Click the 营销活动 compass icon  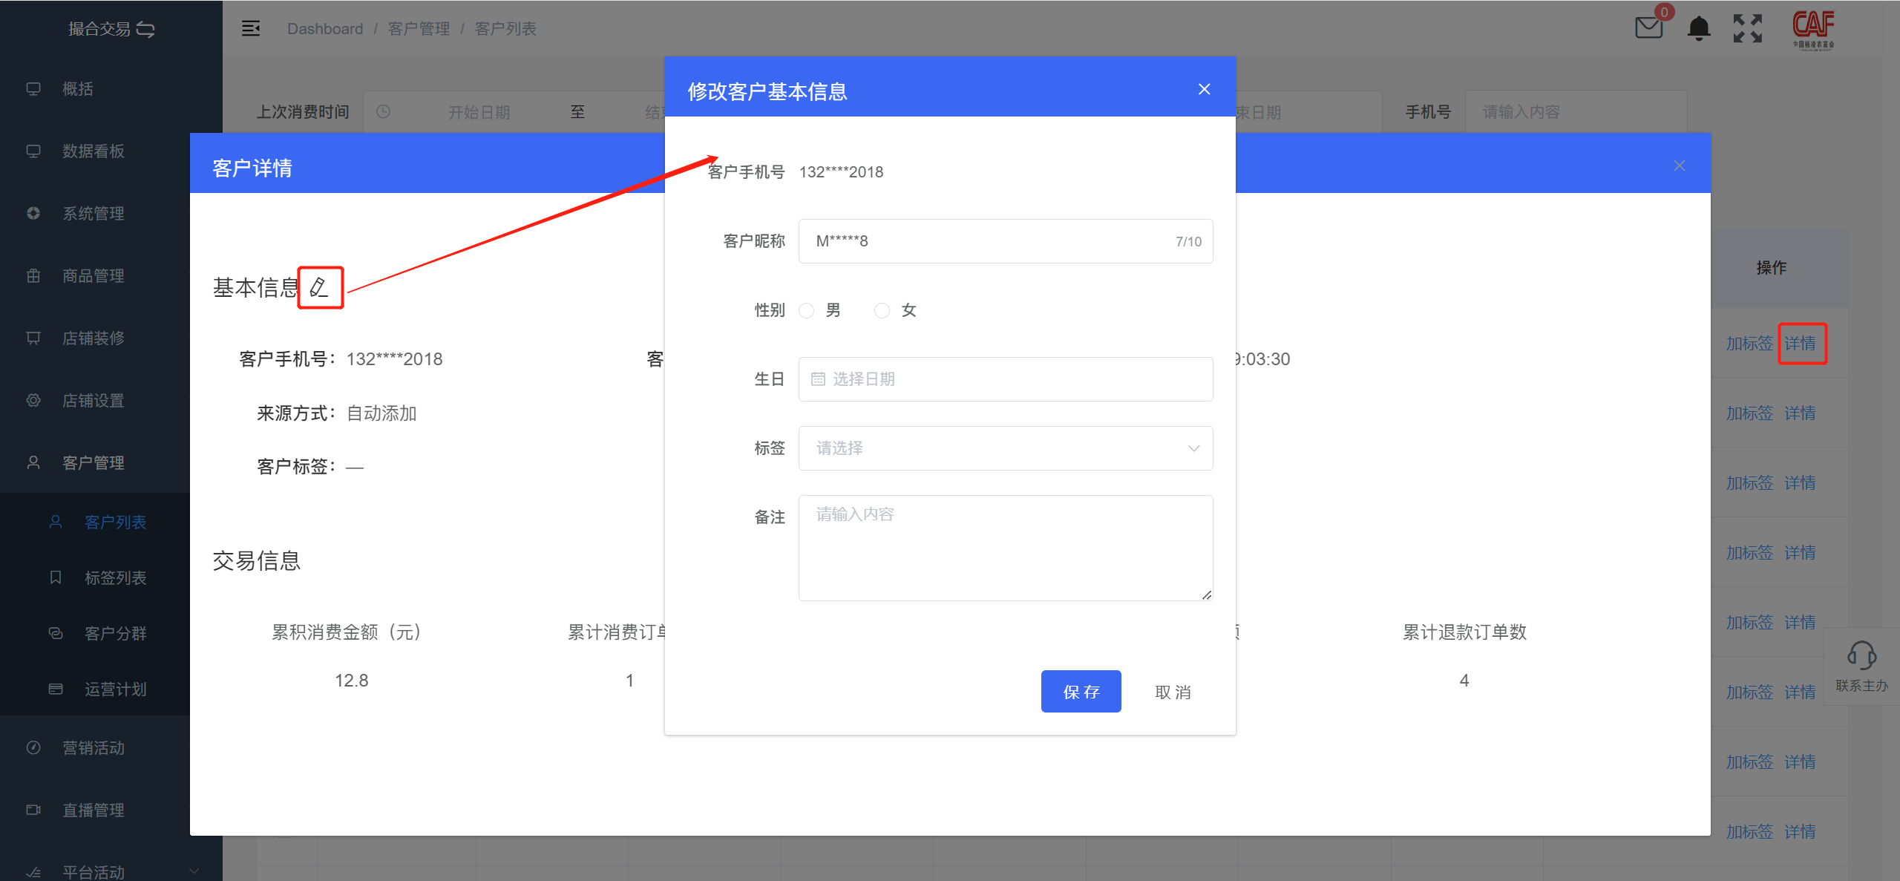[33, 747]
